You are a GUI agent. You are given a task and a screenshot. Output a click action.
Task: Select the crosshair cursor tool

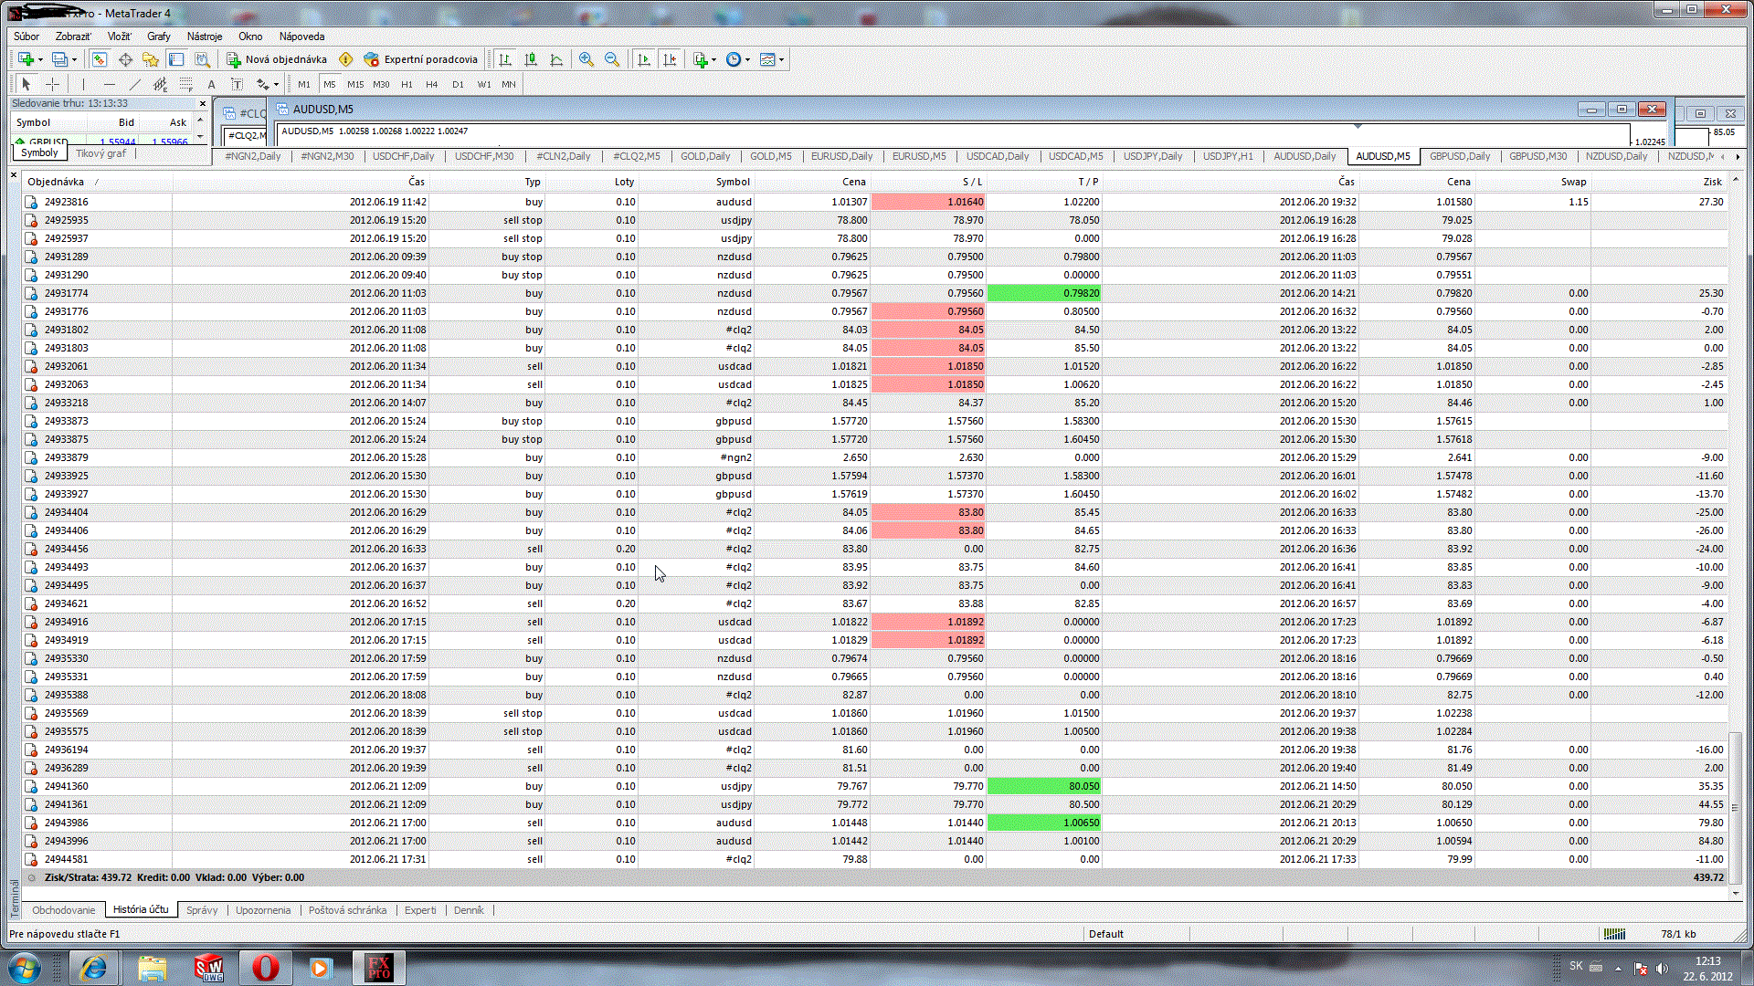point(53,84)
